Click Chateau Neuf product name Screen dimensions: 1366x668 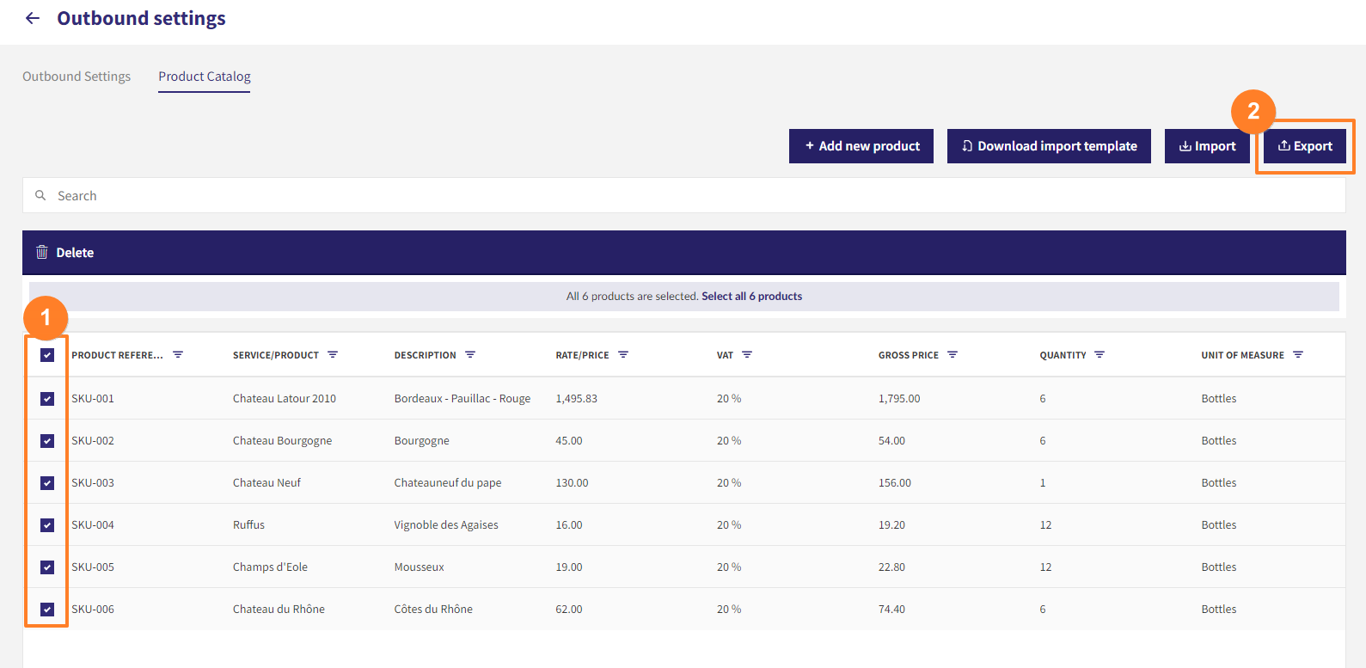pyautogui.click(x=266, y=482)
